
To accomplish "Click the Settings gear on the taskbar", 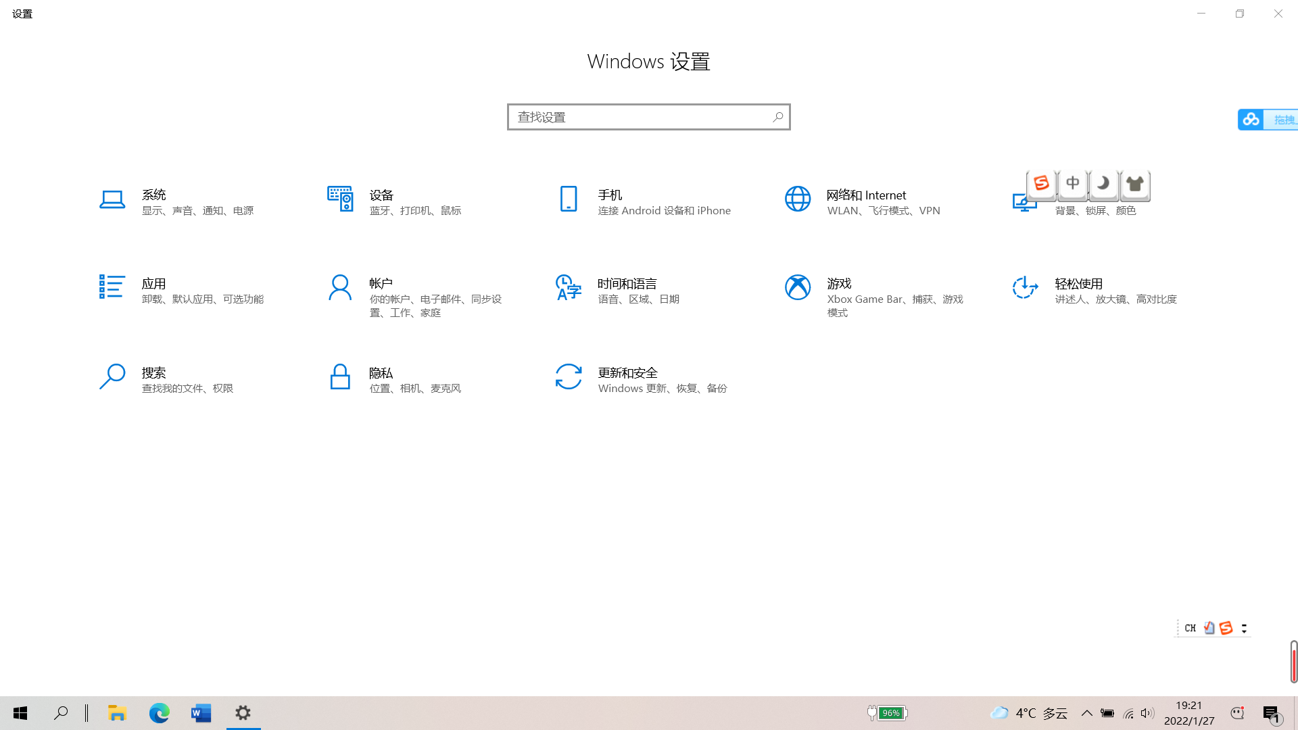I will point(243,713).
